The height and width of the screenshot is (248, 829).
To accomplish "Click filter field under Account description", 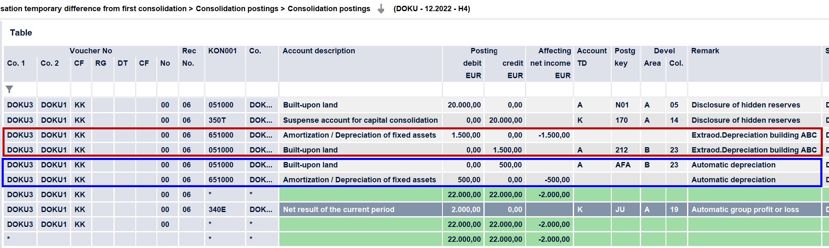I will coord(360,89).
